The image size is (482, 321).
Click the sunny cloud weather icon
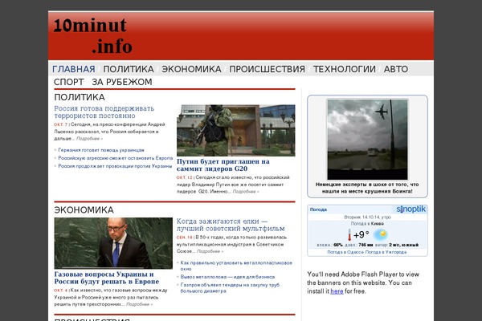381,235
